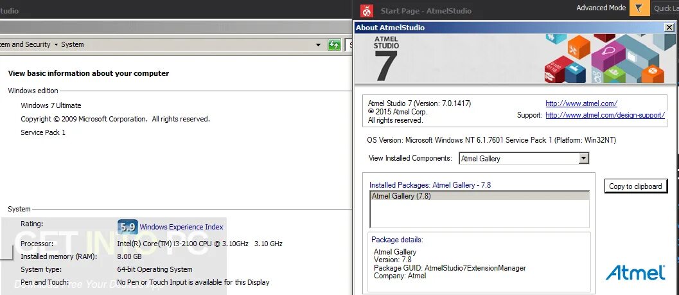Click the Atmel Studio ladybug icon

[367, 10]
